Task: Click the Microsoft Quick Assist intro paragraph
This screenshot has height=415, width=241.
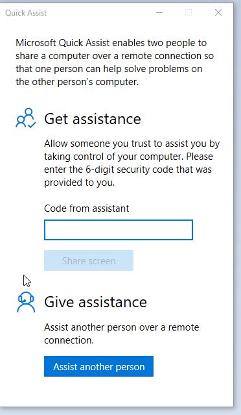Action: click(115, 62)
